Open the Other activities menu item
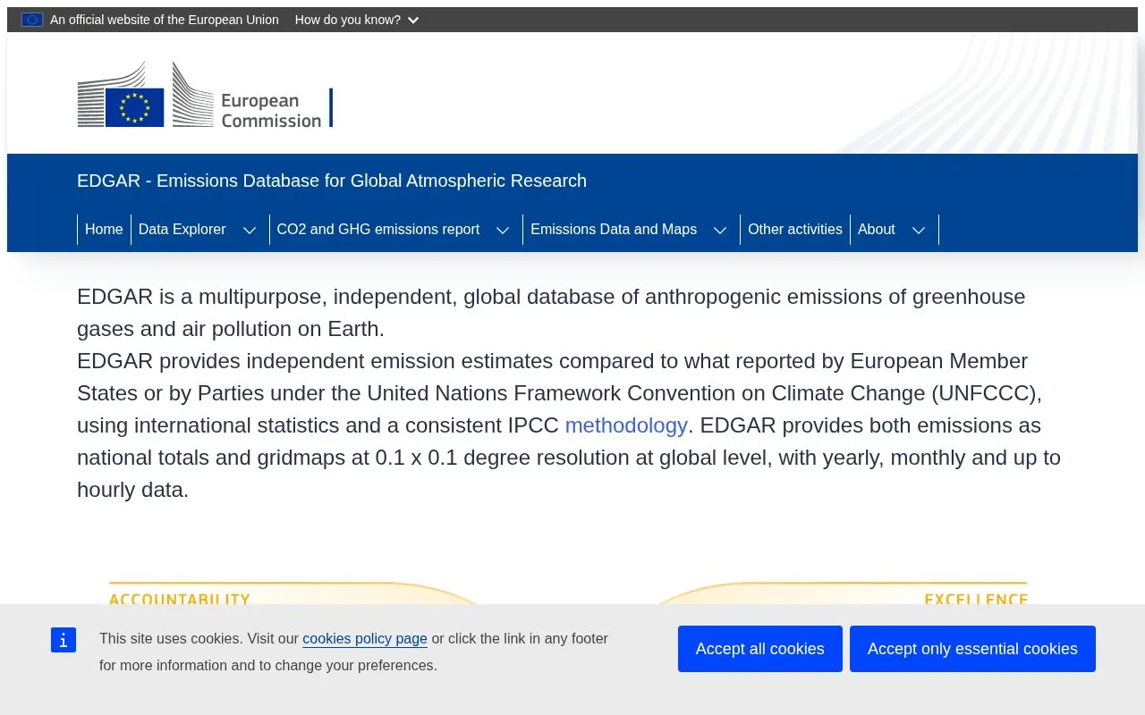Screen dimensions: 1145x715 coord(795,230)
